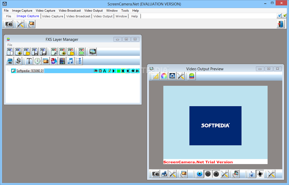Screen dimensions: 289x185
Task: Click the black rotating monitor icon
Action: (x=260, y=174)
